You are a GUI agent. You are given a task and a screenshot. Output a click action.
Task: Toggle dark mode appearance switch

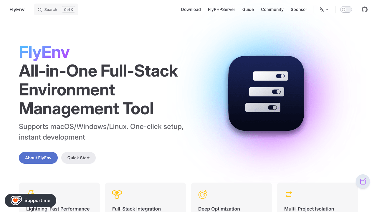[346, 9]
